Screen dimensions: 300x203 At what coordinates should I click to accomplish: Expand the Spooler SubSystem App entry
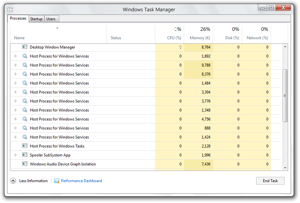(x=16, y=155)
